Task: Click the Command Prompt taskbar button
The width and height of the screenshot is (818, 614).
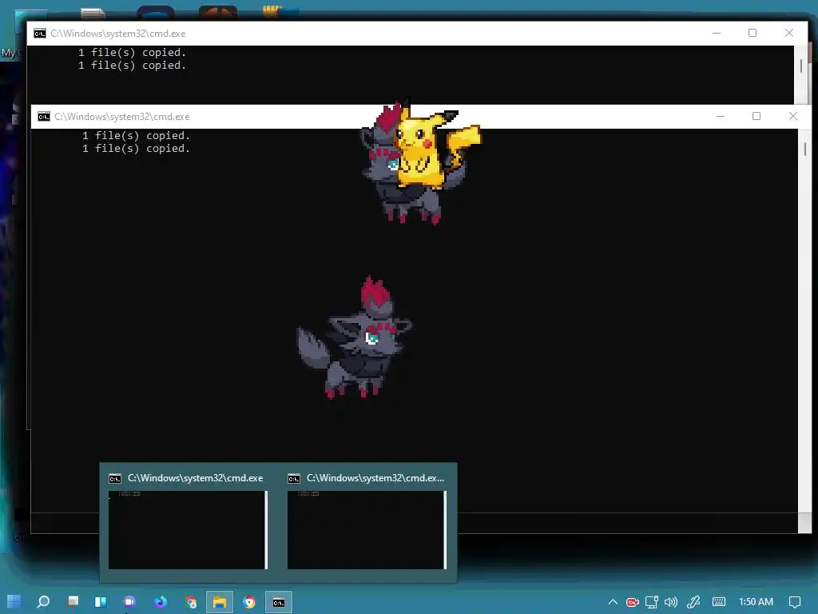Action: 279,602
